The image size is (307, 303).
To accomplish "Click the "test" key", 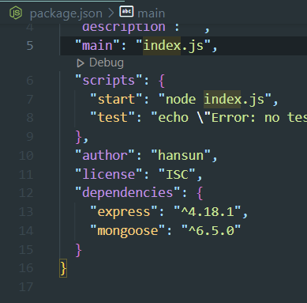I will [113, 117].
